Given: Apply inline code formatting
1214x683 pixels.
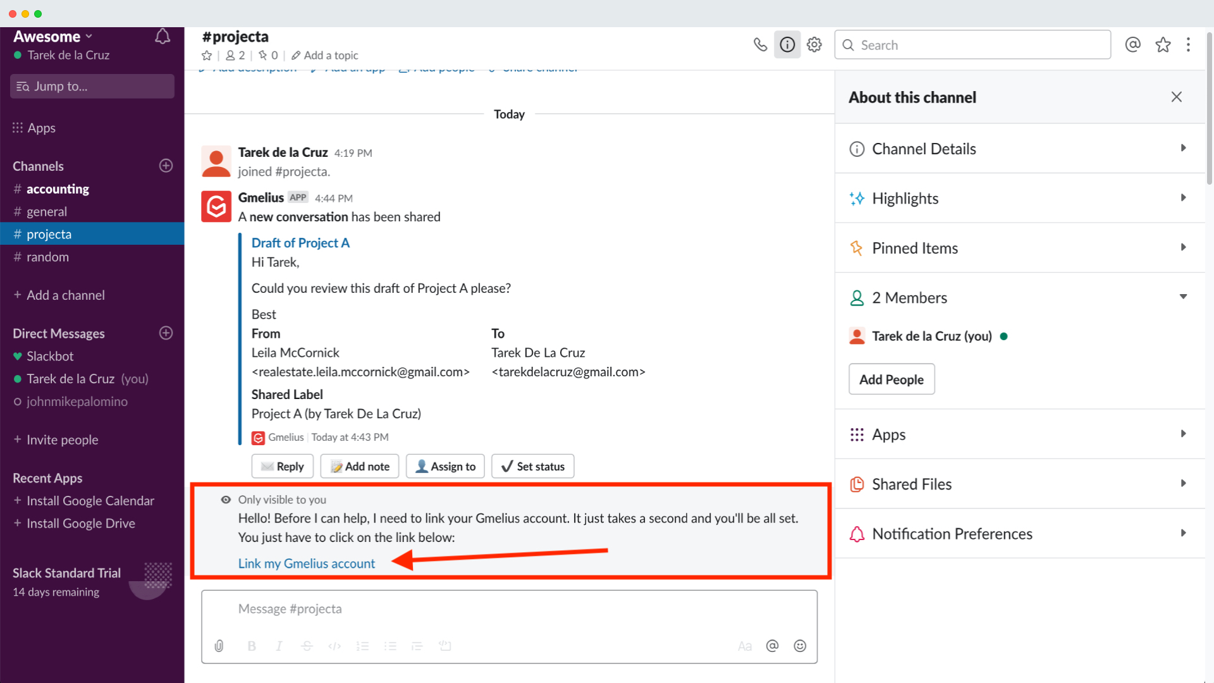Looking at the screenshot, I should (334, 646).
